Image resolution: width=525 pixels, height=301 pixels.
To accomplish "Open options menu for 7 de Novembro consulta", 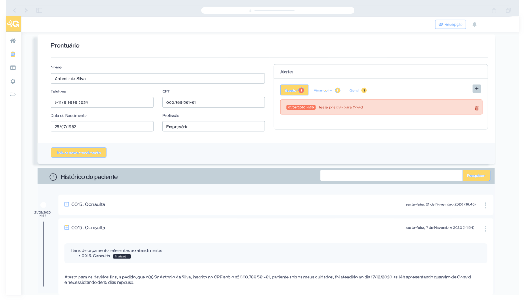I will pyautogui.click(x=485, y=228).
